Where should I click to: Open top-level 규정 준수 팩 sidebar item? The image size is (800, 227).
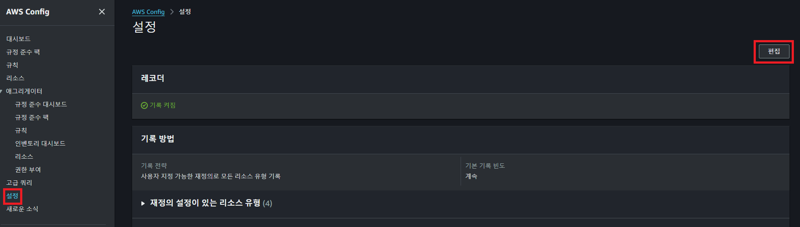[x=23, y=52]
